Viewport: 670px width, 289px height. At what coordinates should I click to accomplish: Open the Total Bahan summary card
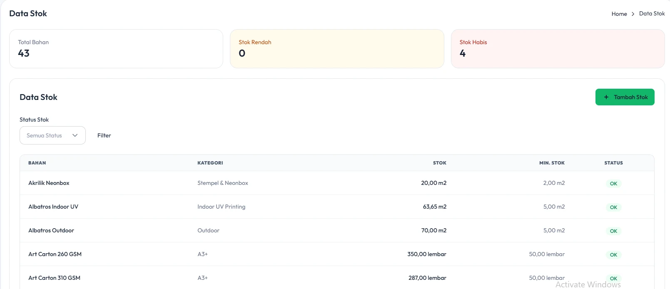coord(116,49)
